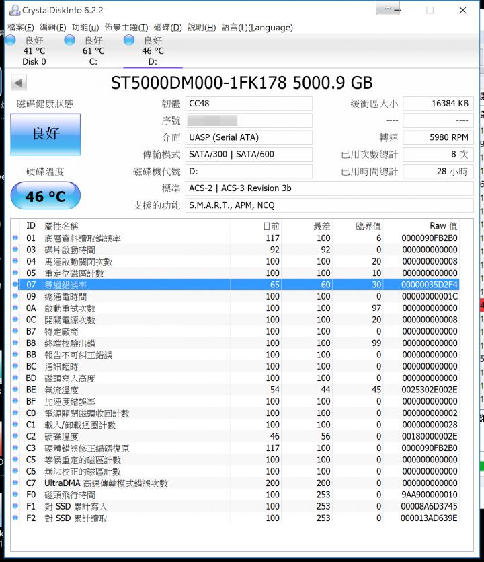This screenshot has height=562, width=484.
Task: Open the 佈景主題(T) theme menu
Action: pyautogui.click(x=126, y=27)
